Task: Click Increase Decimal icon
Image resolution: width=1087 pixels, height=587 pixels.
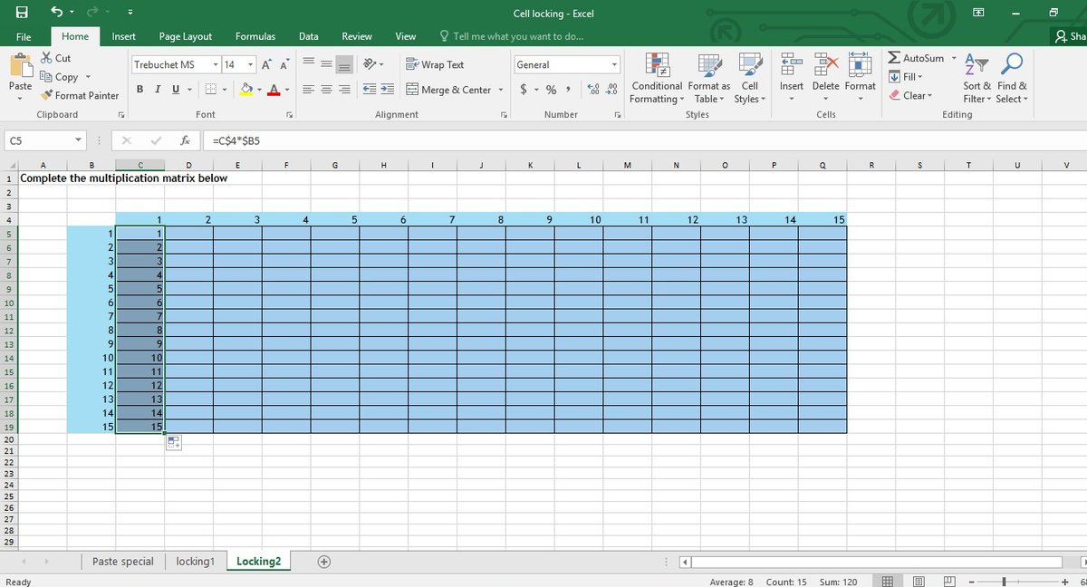Action: pos(594,89)
